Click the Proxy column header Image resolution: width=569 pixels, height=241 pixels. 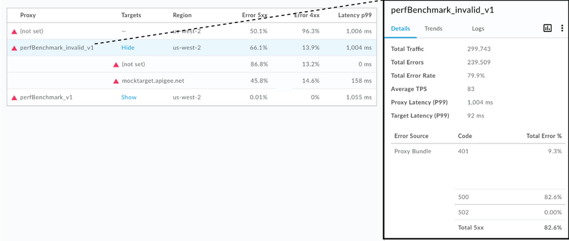tap(28, 15)
